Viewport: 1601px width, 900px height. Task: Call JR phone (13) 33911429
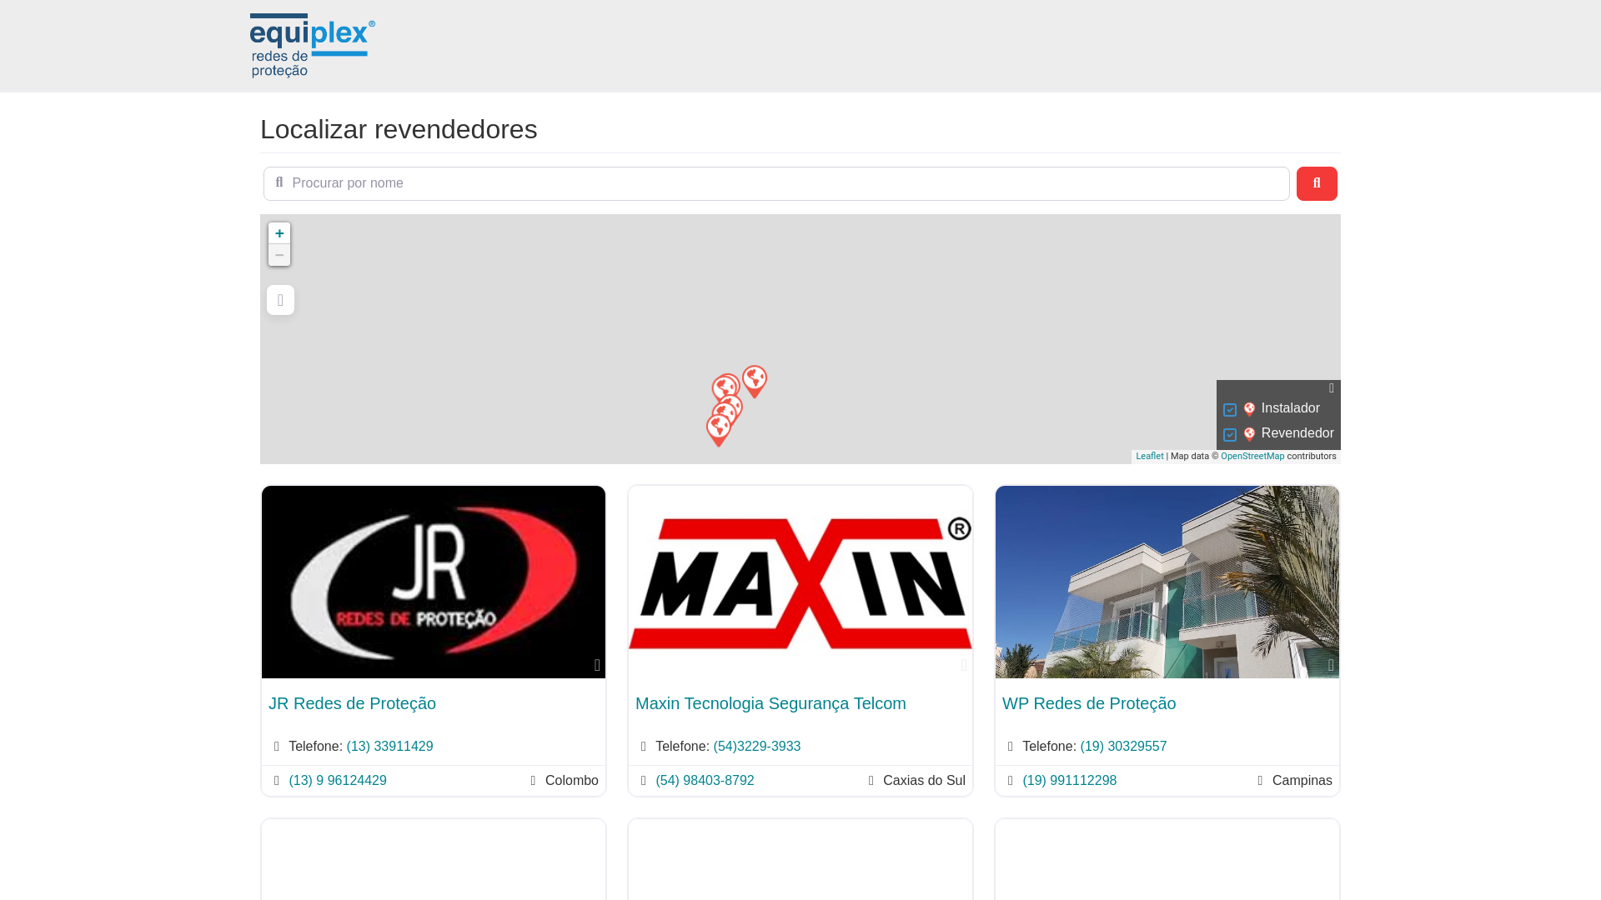coord(389,747)
